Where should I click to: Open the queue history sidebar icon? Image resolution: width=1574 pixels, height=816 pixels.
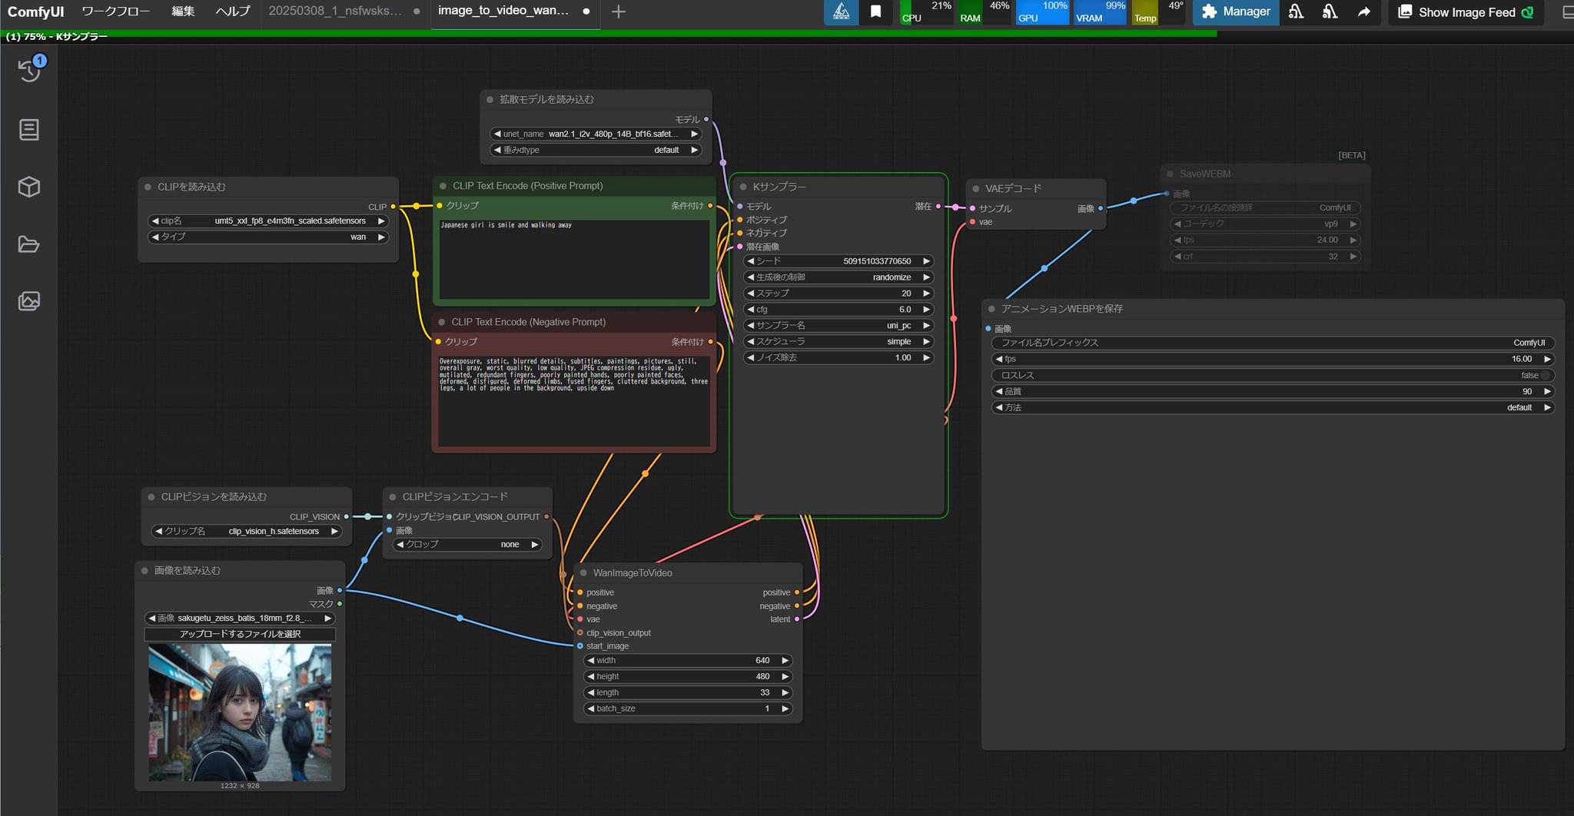point(29,71)
